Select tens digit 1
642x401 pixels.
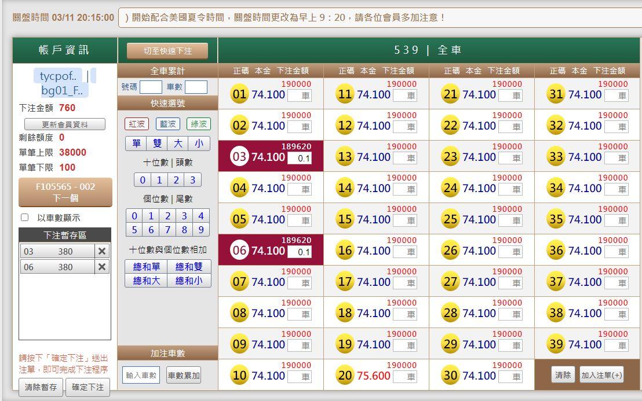click(159, 180)
